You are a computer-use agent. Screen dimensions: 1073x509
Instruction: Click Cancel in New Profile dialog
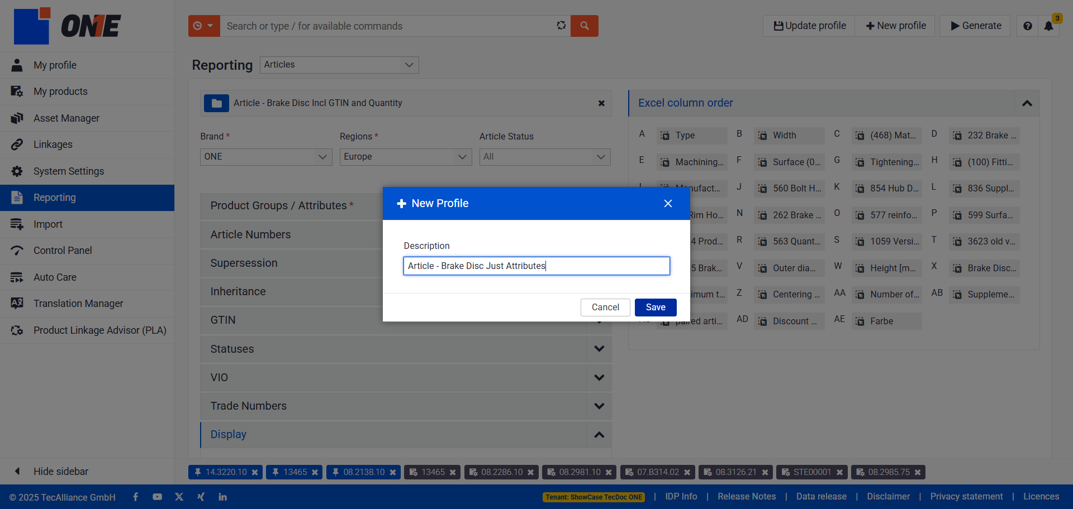click(x=605, y=308)
